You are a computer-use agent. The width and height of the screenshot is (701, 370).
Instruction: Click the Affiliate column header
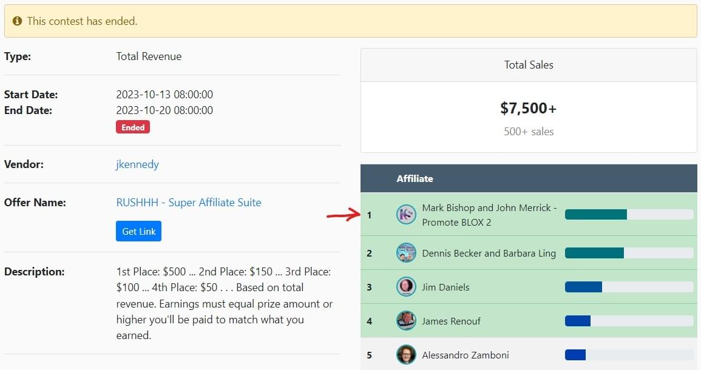[415, 178]
